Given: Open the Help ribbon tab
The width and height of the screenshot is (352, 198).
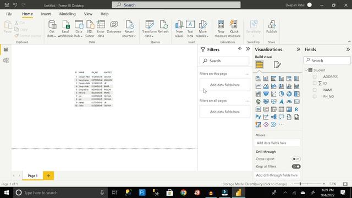Looking at the screenshot, I should (x=105, y=14).
